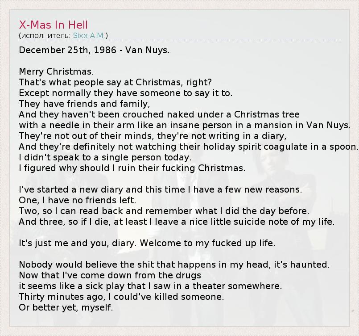This screenshot has height=336, width=359.
Task: Click the line mentioning crouched under a Christmas tree
Action: [x=159, y=114]
